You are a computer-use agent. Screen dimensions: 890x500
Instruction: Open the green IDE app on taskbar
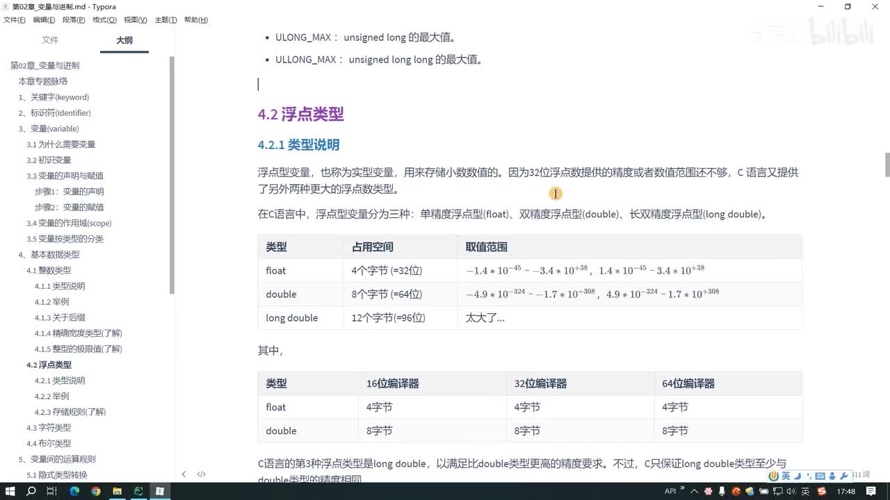(138, 491)
